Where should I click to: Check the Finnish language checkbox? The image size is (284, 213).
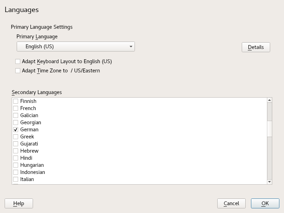click(16, 101)
